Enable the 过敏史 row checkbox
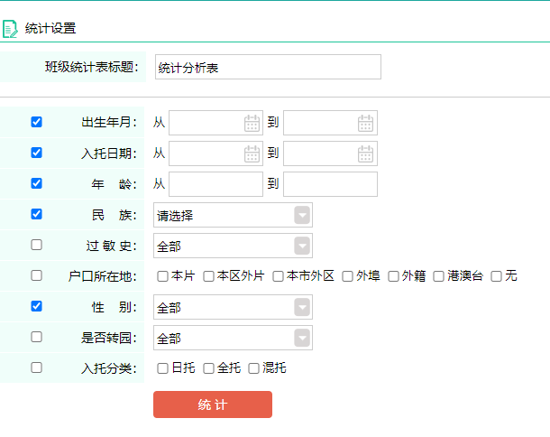 (x=36, y=245)
